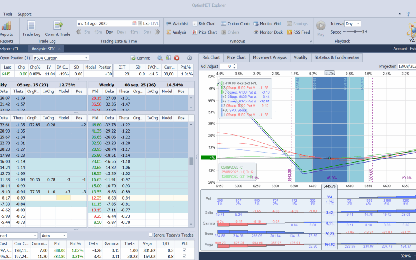Switch to the Movement Analysis tab
Image resolution: width=416 pixels, height=260 pixels.
tap(270, 57)
